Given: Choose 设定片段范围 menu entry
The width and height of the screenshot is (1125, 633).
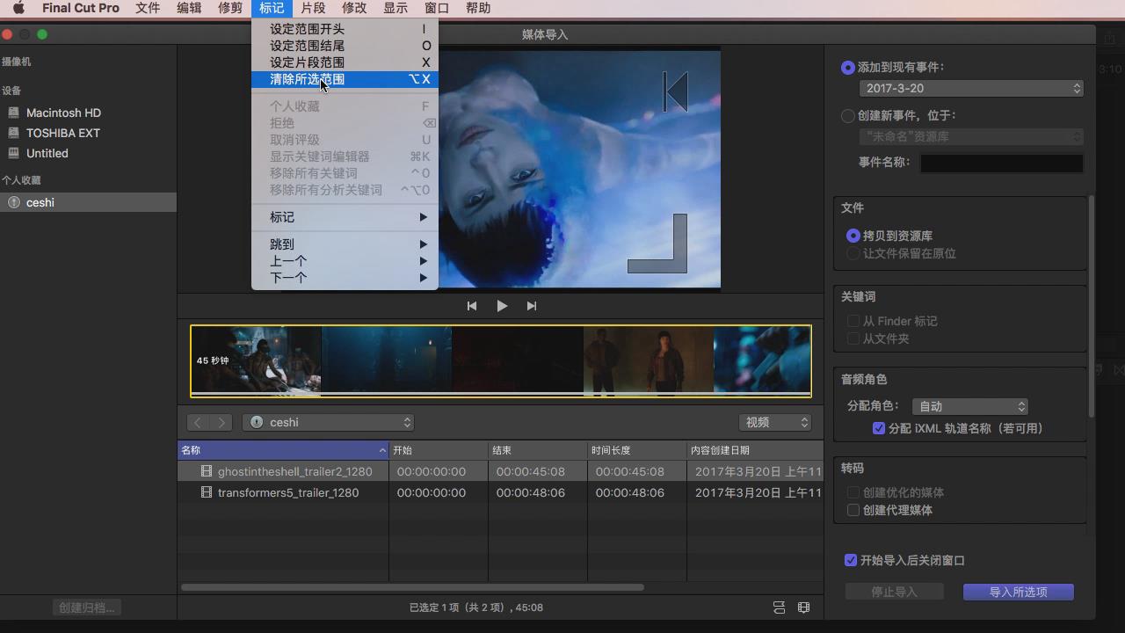Looking at the screenshot, I should [345, 62].
